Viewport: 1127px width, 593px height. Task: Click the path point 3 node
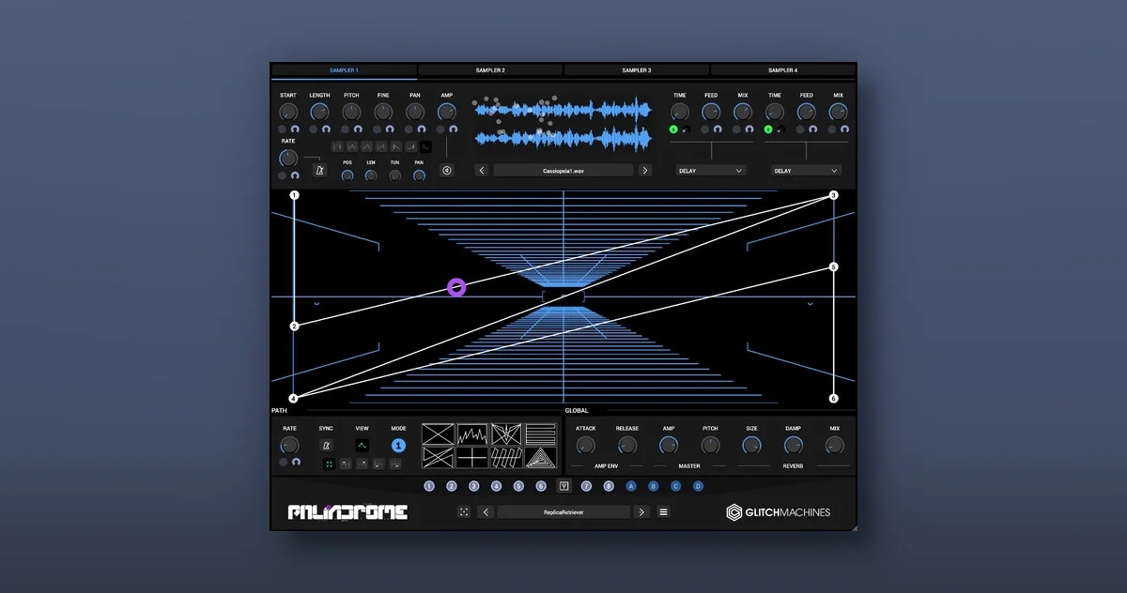(833, 195)
